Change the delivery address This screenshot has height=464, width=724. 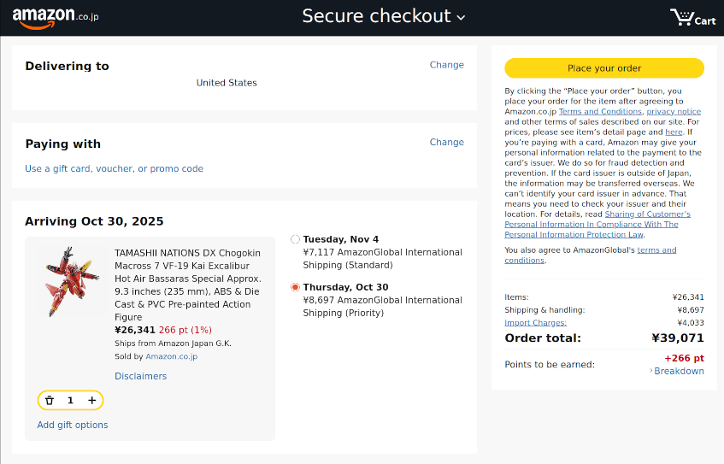(x=446, y=65)
